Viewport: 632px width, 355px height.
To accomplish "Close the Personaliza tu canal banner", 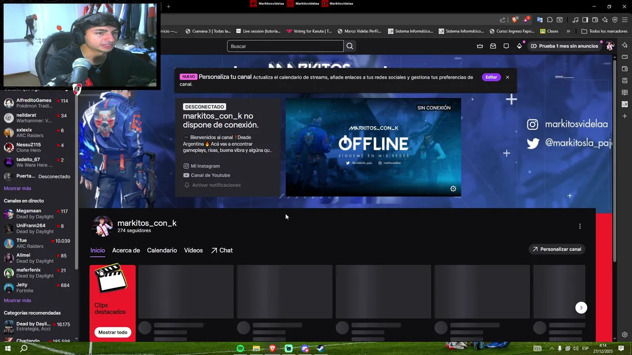I will (507, 77).
